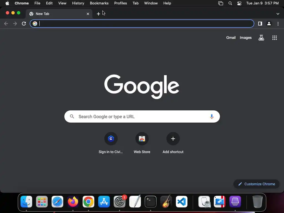
Task: Open the Edit menu
Action: click(x=49, y=3)
